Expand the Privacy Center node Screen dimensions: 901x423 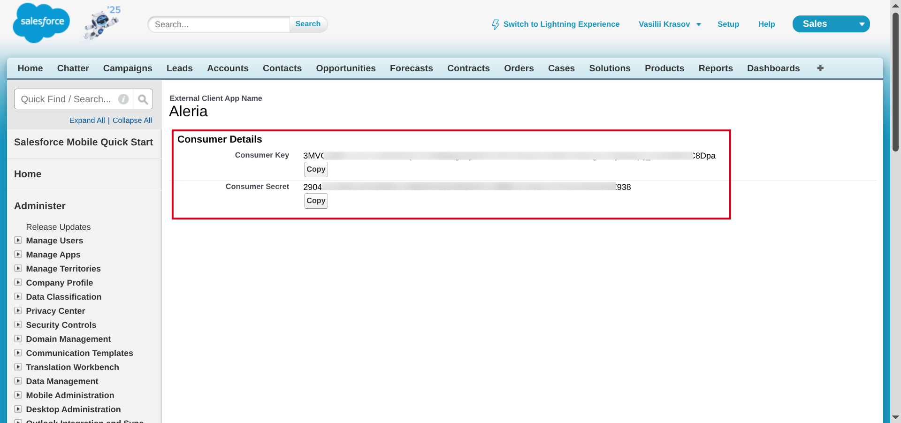point(18,310)
